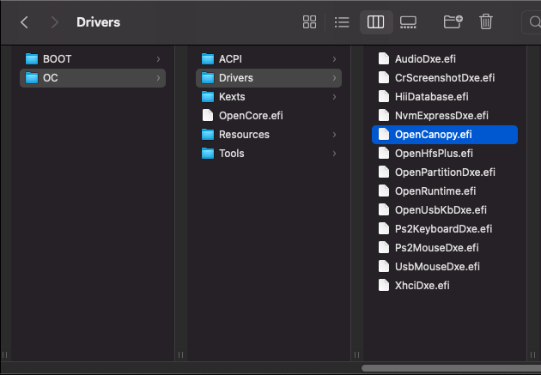The image size is (541, 375).
Task: Go forward with the right arrow button
Action: (x=54, y=23)
